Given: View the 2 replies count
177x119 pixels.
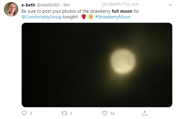Looking at the screenshot, I should 31,114.
